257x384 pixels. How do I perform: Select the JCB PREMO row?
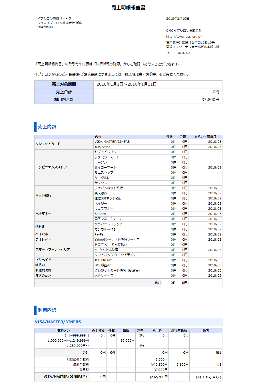(x=158, y=260)
